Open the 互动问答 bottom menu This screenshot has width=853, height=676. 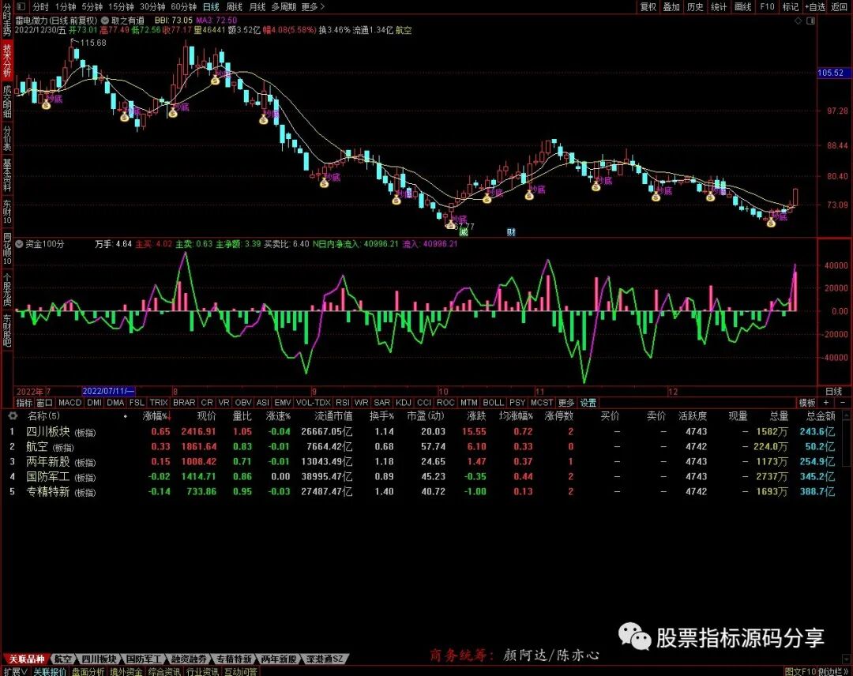tap(240, 671)
